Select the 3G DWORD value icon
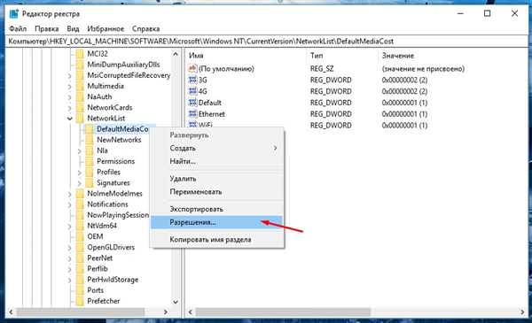532x323 pixels. 192,80
